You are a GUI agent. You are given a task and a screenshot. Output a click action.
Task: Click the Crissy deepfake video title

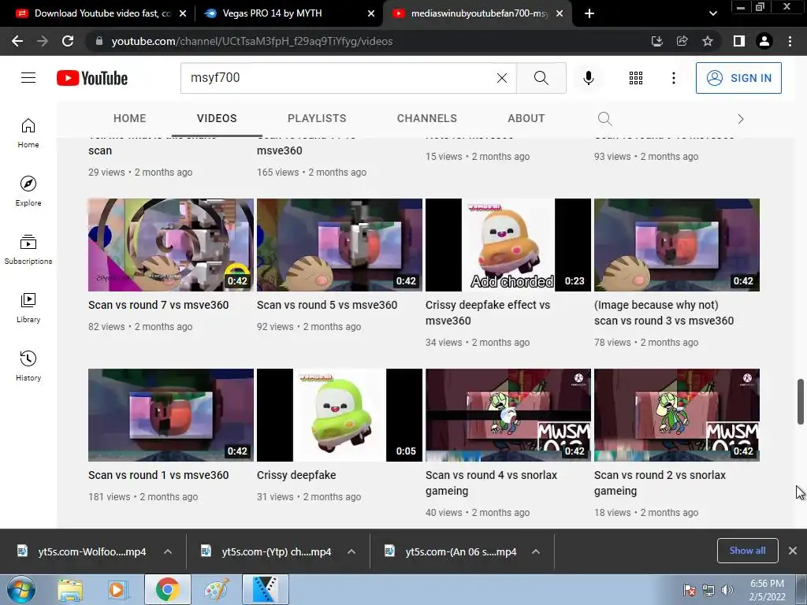[x=296, y=475]
